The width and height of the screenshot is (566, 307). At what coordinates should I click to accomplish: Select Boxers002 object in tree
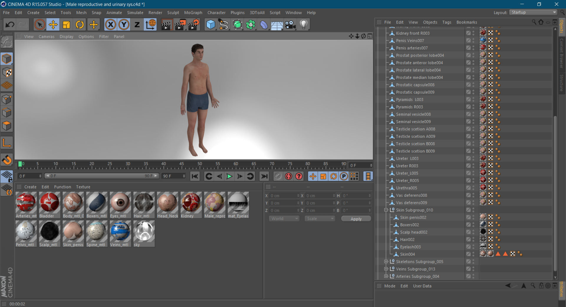pos(409,225)
